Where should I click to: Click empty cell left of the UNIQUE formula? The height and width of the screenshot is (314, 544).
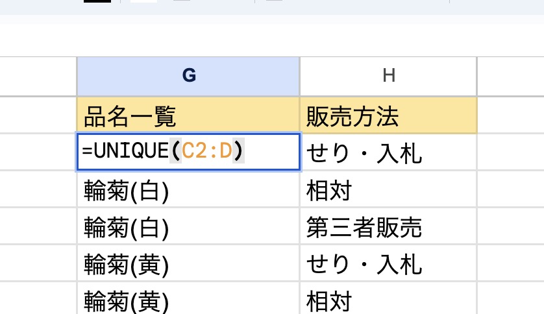(x=38, y=152)
